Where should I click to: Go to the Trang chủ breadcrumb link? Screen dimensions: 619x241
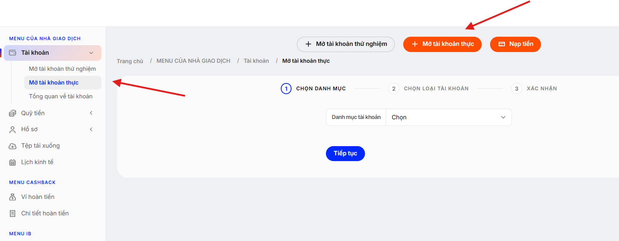[130, 61]
